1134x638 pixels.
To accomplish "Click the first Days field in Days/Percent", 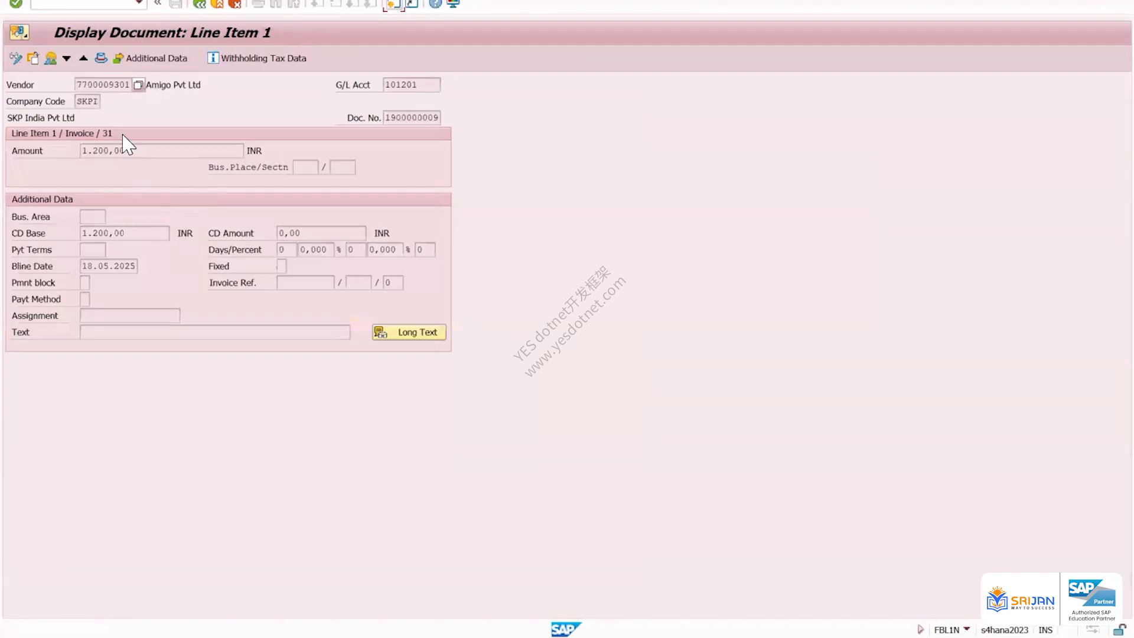I will [x=286, y=250].
